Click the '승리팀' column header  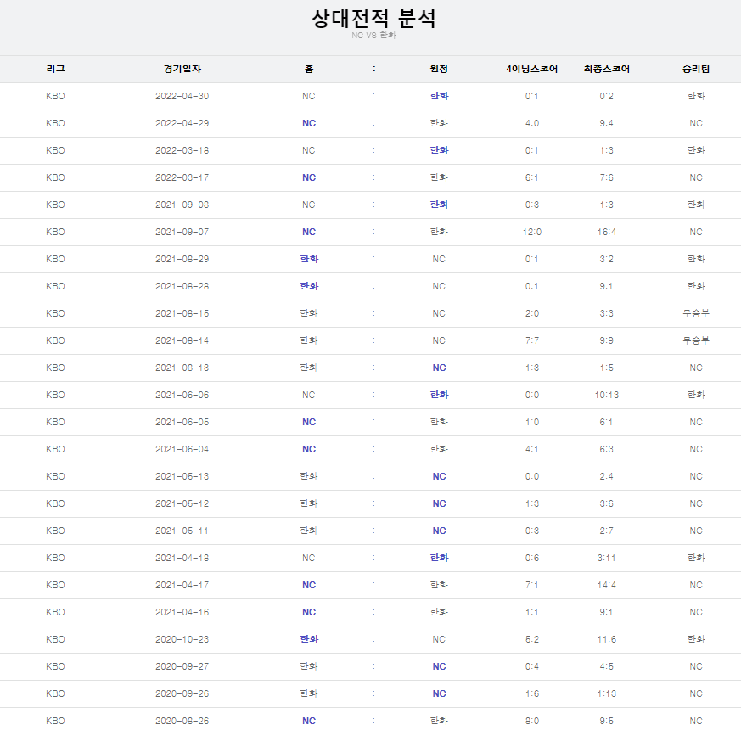pos(696,69)
